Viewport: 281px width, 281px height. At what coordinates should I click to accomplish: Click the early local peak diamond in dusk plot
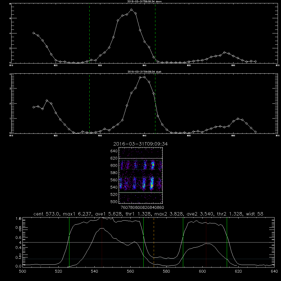(x=47, y=101)
